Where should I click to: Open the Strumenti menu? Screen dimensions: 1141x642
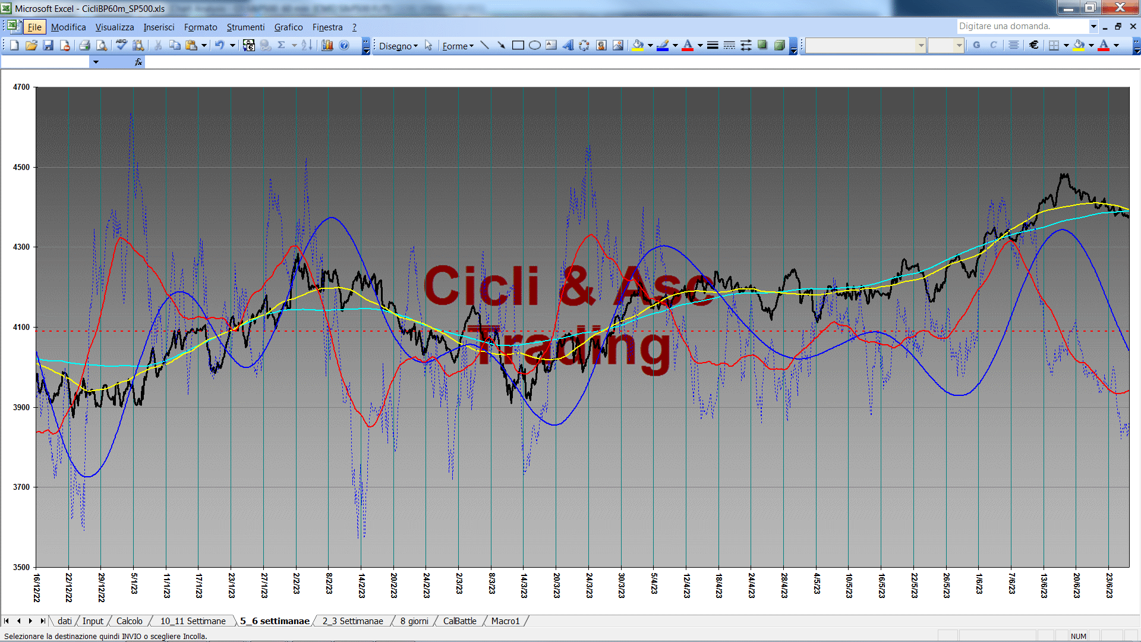[245, 27]
